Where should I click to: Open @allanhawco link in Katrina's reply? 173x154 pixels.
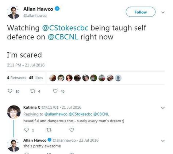56,114
